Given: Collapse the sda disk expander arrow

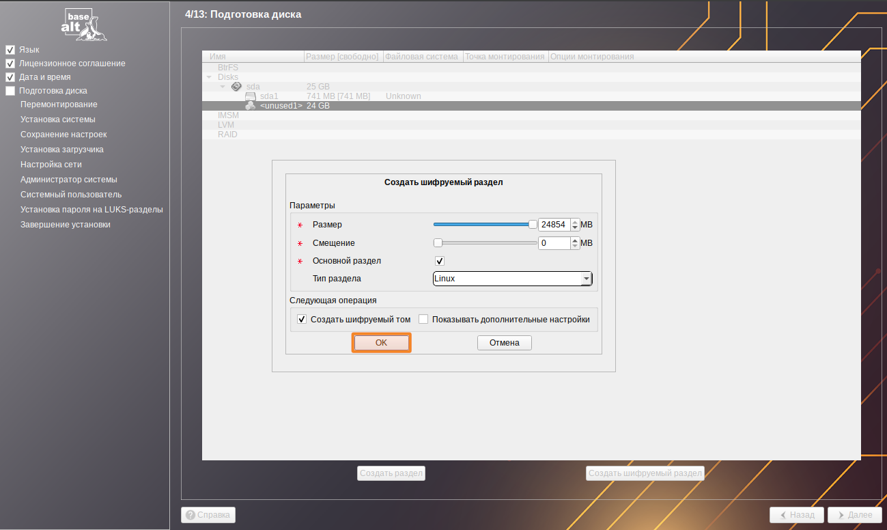Looking at the screenshot, I should [223, 87].
